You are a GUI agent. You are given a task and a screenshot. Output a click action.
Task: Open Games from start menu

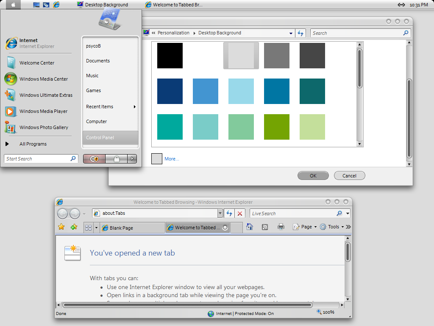pyautogui.click(x=110, y=90)
